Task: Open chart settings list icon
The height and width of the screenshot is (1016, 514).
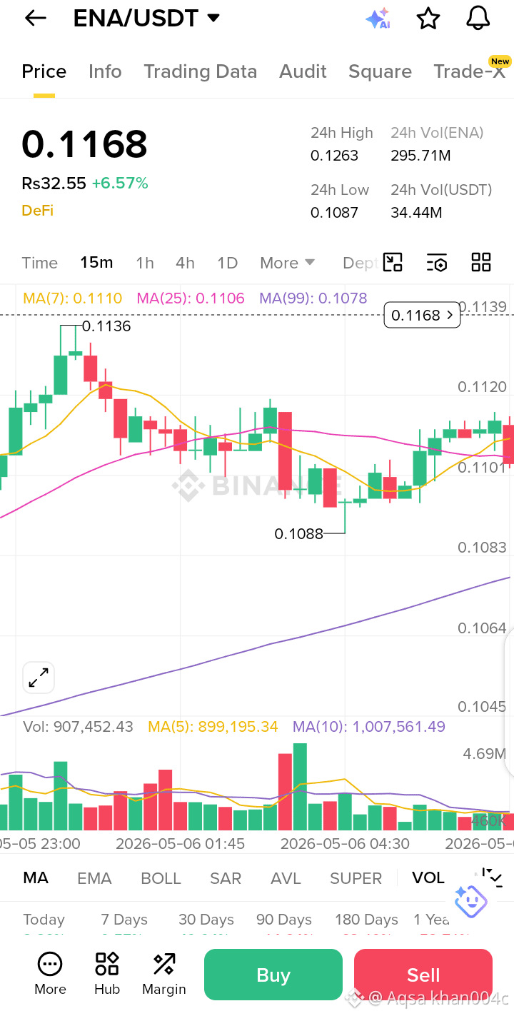Action: (x=437, y=262)
